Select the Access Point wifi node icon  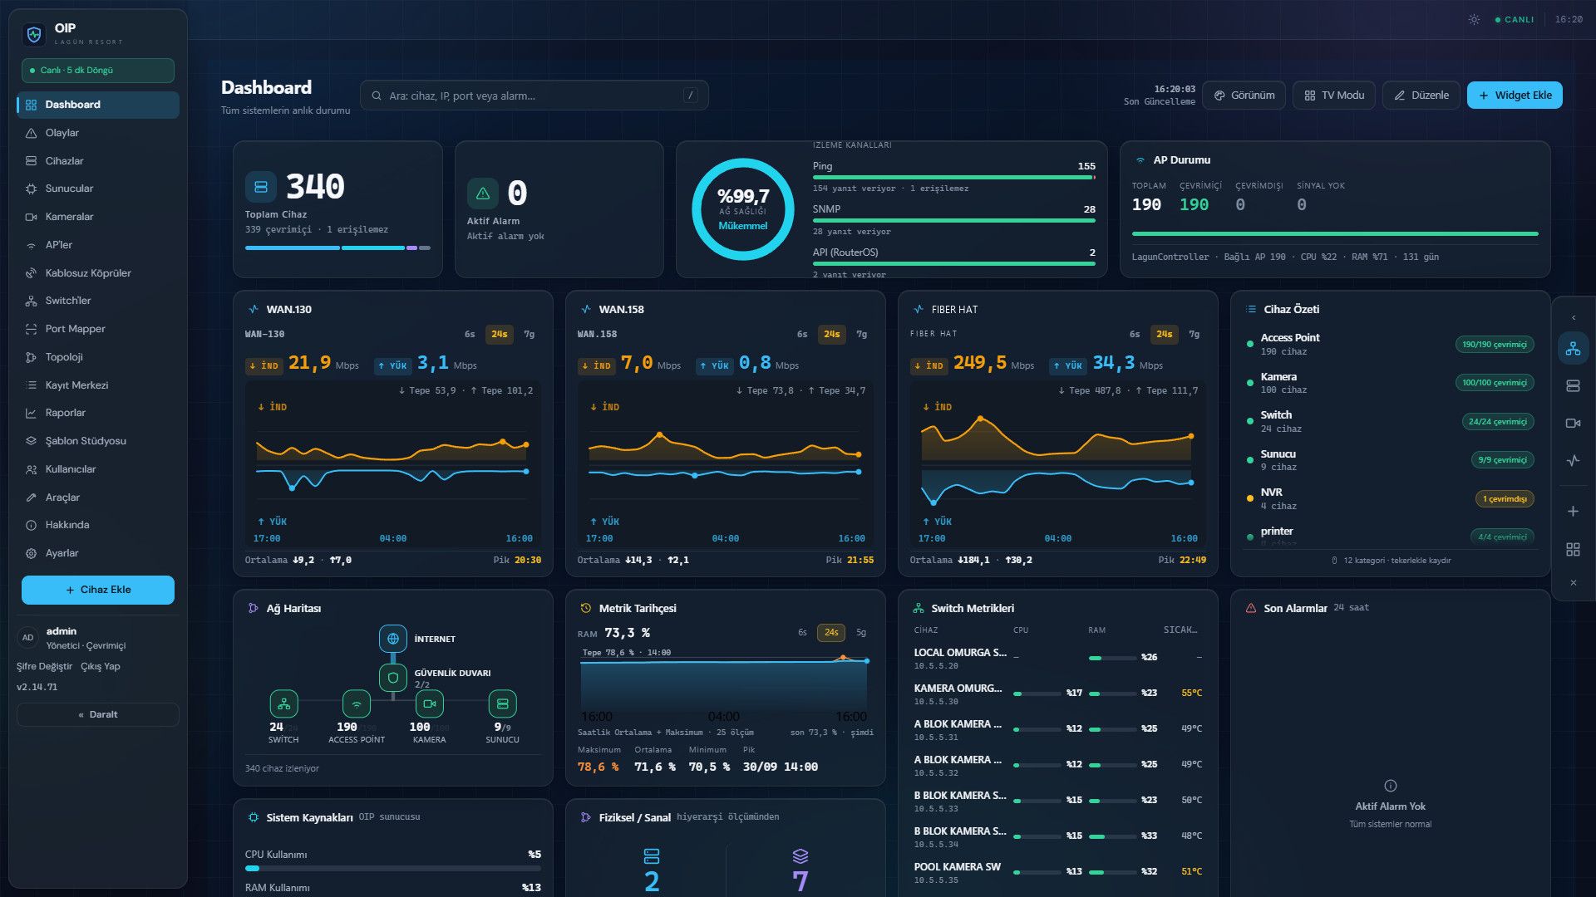tap(357, 703)
